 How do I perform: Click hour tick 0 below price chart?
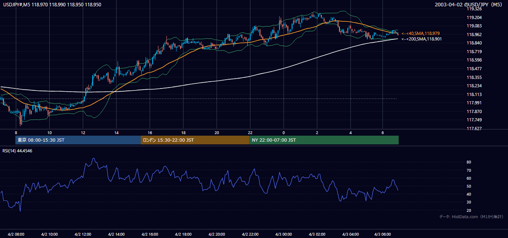click(284, 132)
